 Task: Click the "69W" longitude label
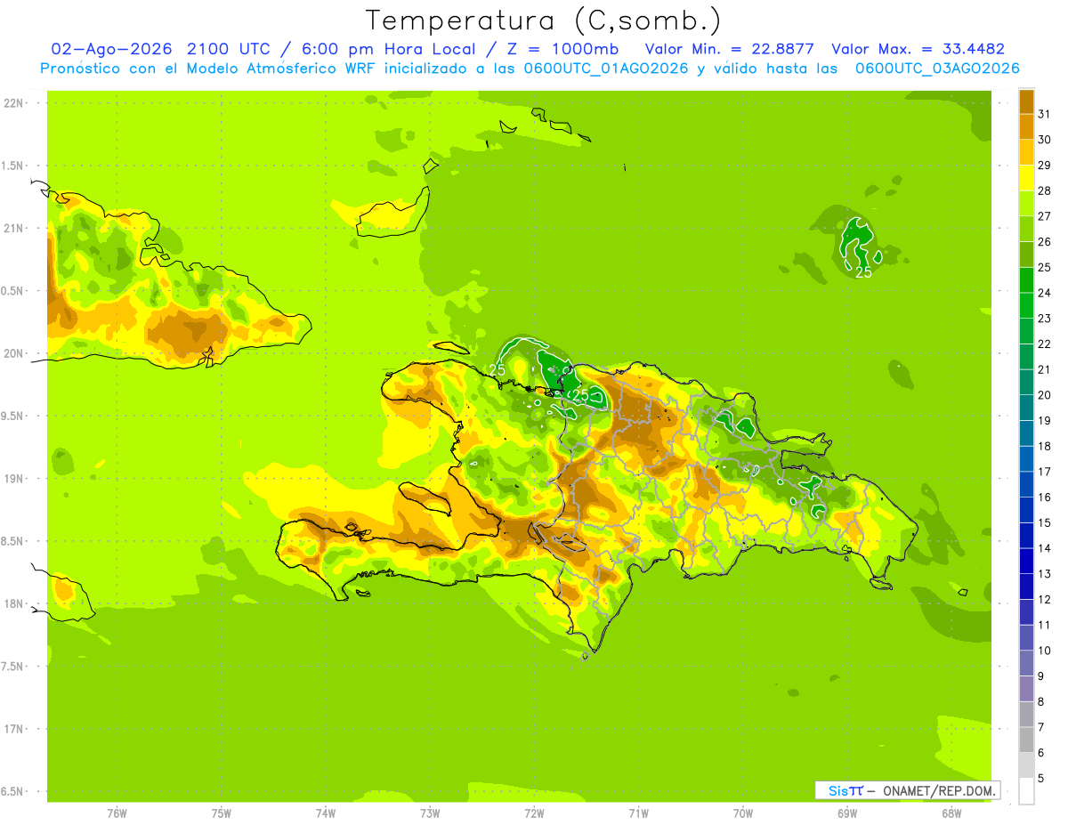click(847, 813)
